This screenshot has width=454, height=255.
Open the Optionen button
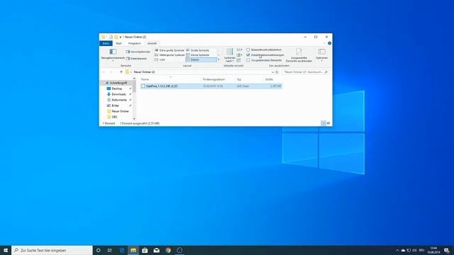(321, 55)
